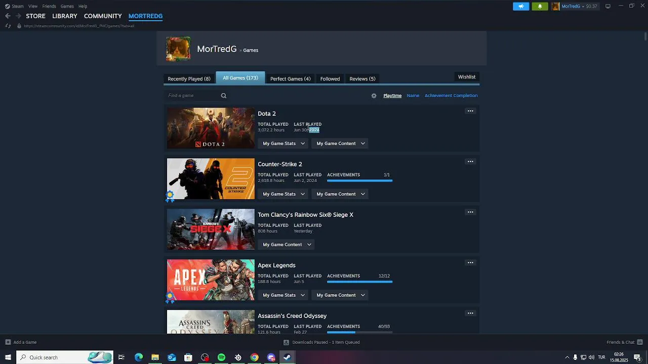
Task: Switch to Recently Played (8) tab
Action: point(189,79)
